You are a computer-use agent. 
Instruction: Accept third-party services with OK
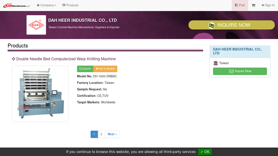[205, 152]
